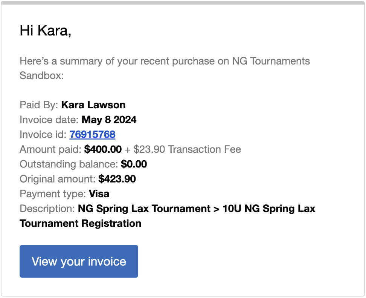This screenshot has width=366, height=298.
Task: Click the Invoice id label text
Action: [43, 135]
